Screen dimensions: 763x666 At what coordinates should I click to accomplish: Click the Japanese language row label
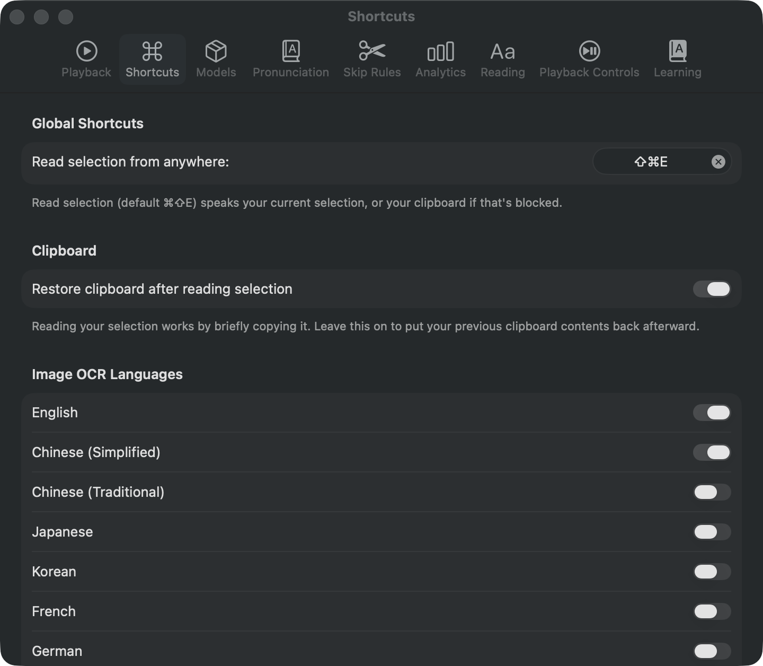[63, 532]
